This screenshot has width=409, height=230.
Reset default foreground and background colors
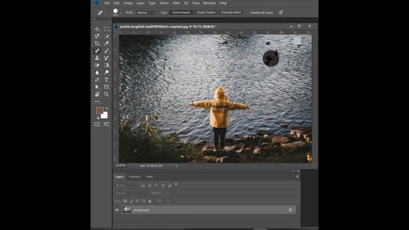(98, 118)
